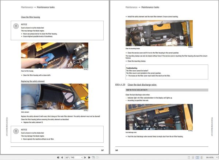
Task: Click the heading Clean the dust discharge valve
Action: (x=142, y=85)
